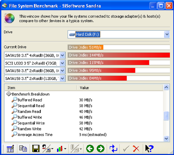Screen dimensions: 174x155
Task: Expand the SATA150 4xRaid0 reference drive dropdown
Action: [x=62, y=55]
